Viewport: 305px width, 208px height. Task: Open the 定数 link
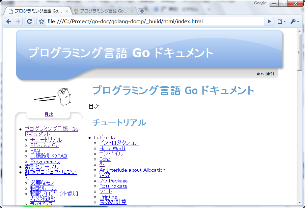click(x=105, y=175)
